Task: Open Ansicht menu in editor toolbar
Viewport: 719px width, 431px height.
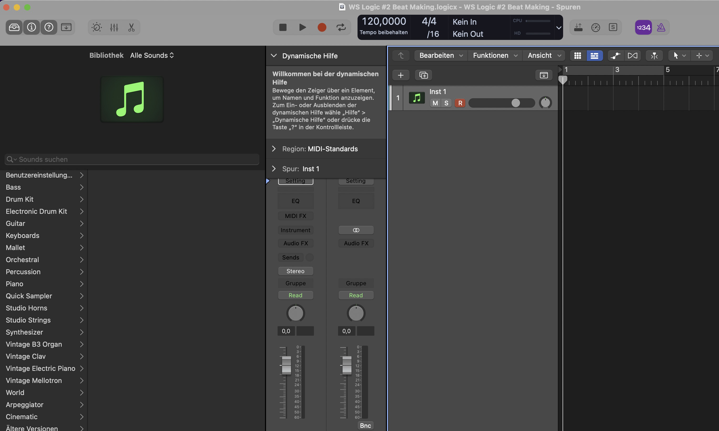Action: click(543, 55)
